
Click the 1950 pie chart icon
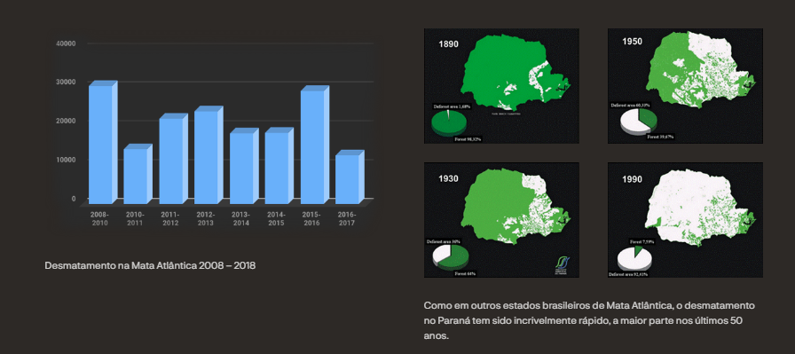pyautogui.click(x=638, y=122)
